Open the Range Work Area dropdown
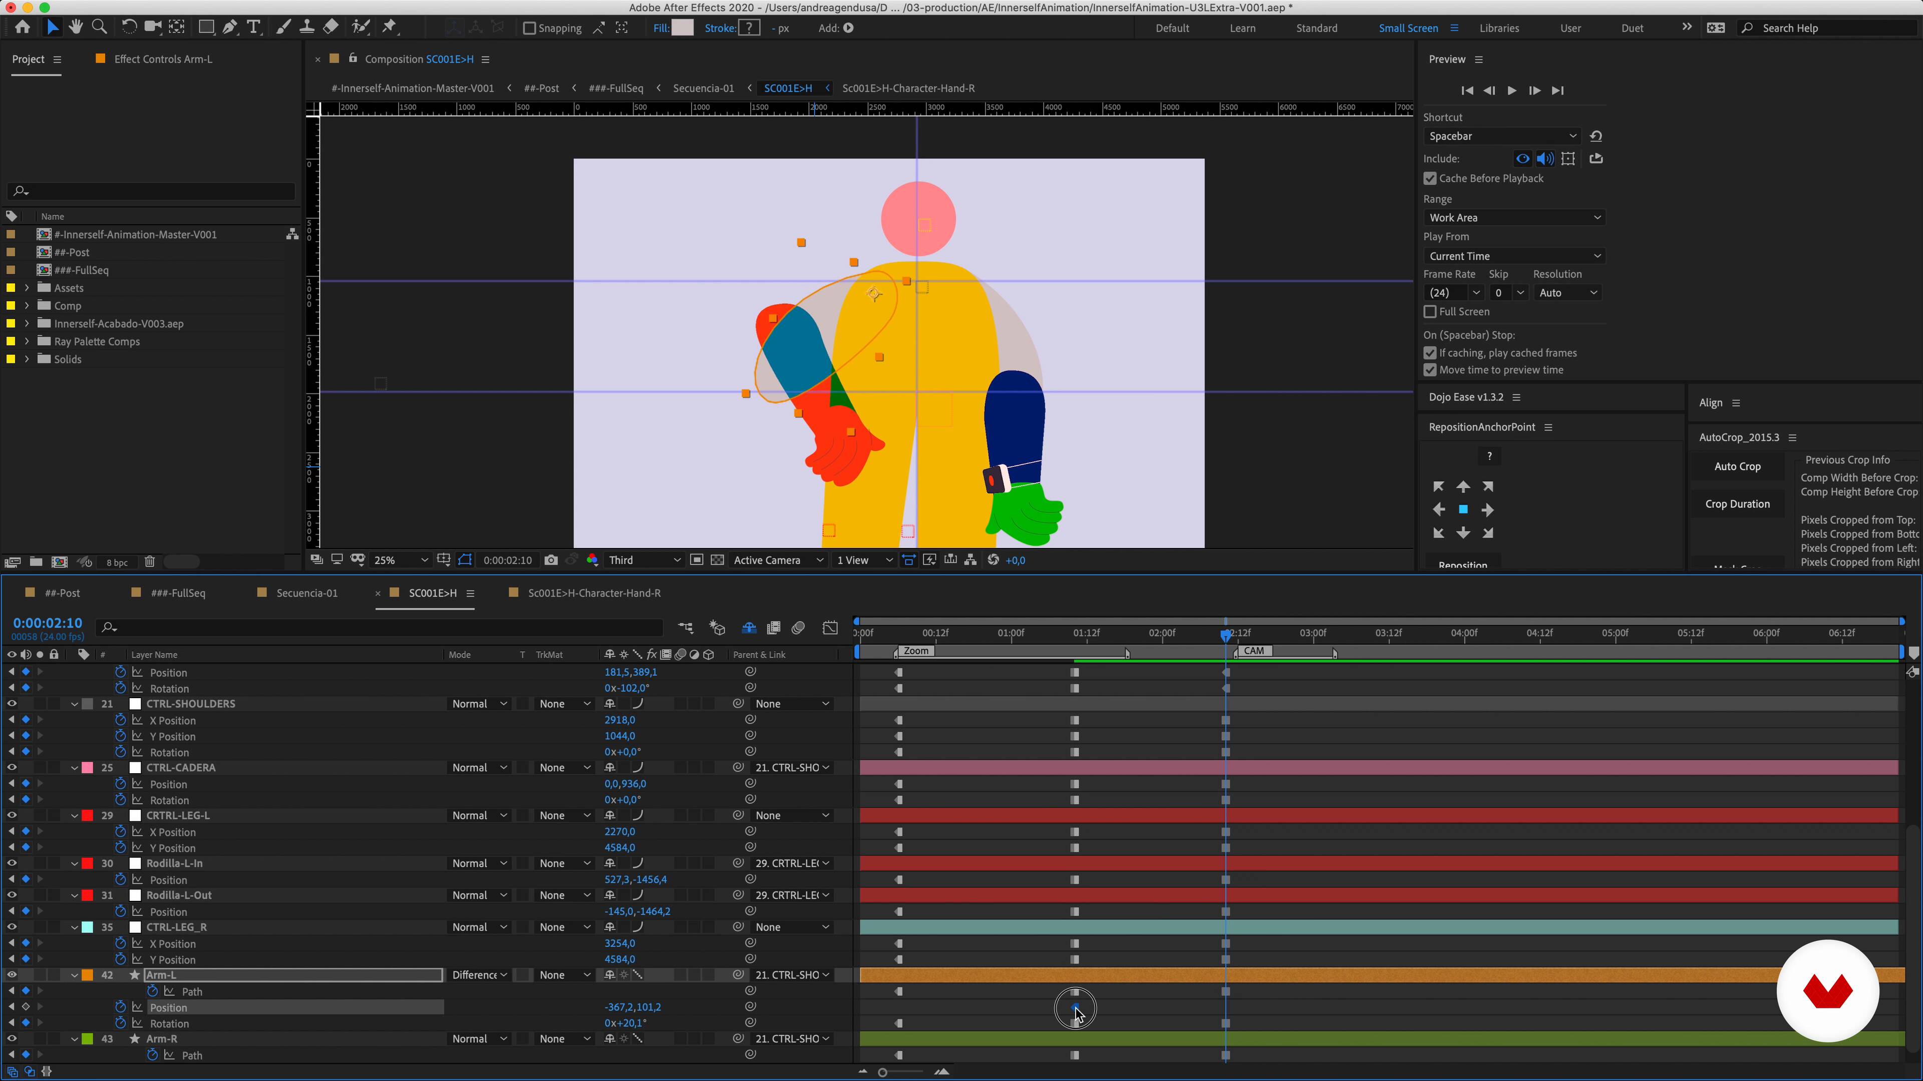1923x1081 pixels. [1514, 218]
